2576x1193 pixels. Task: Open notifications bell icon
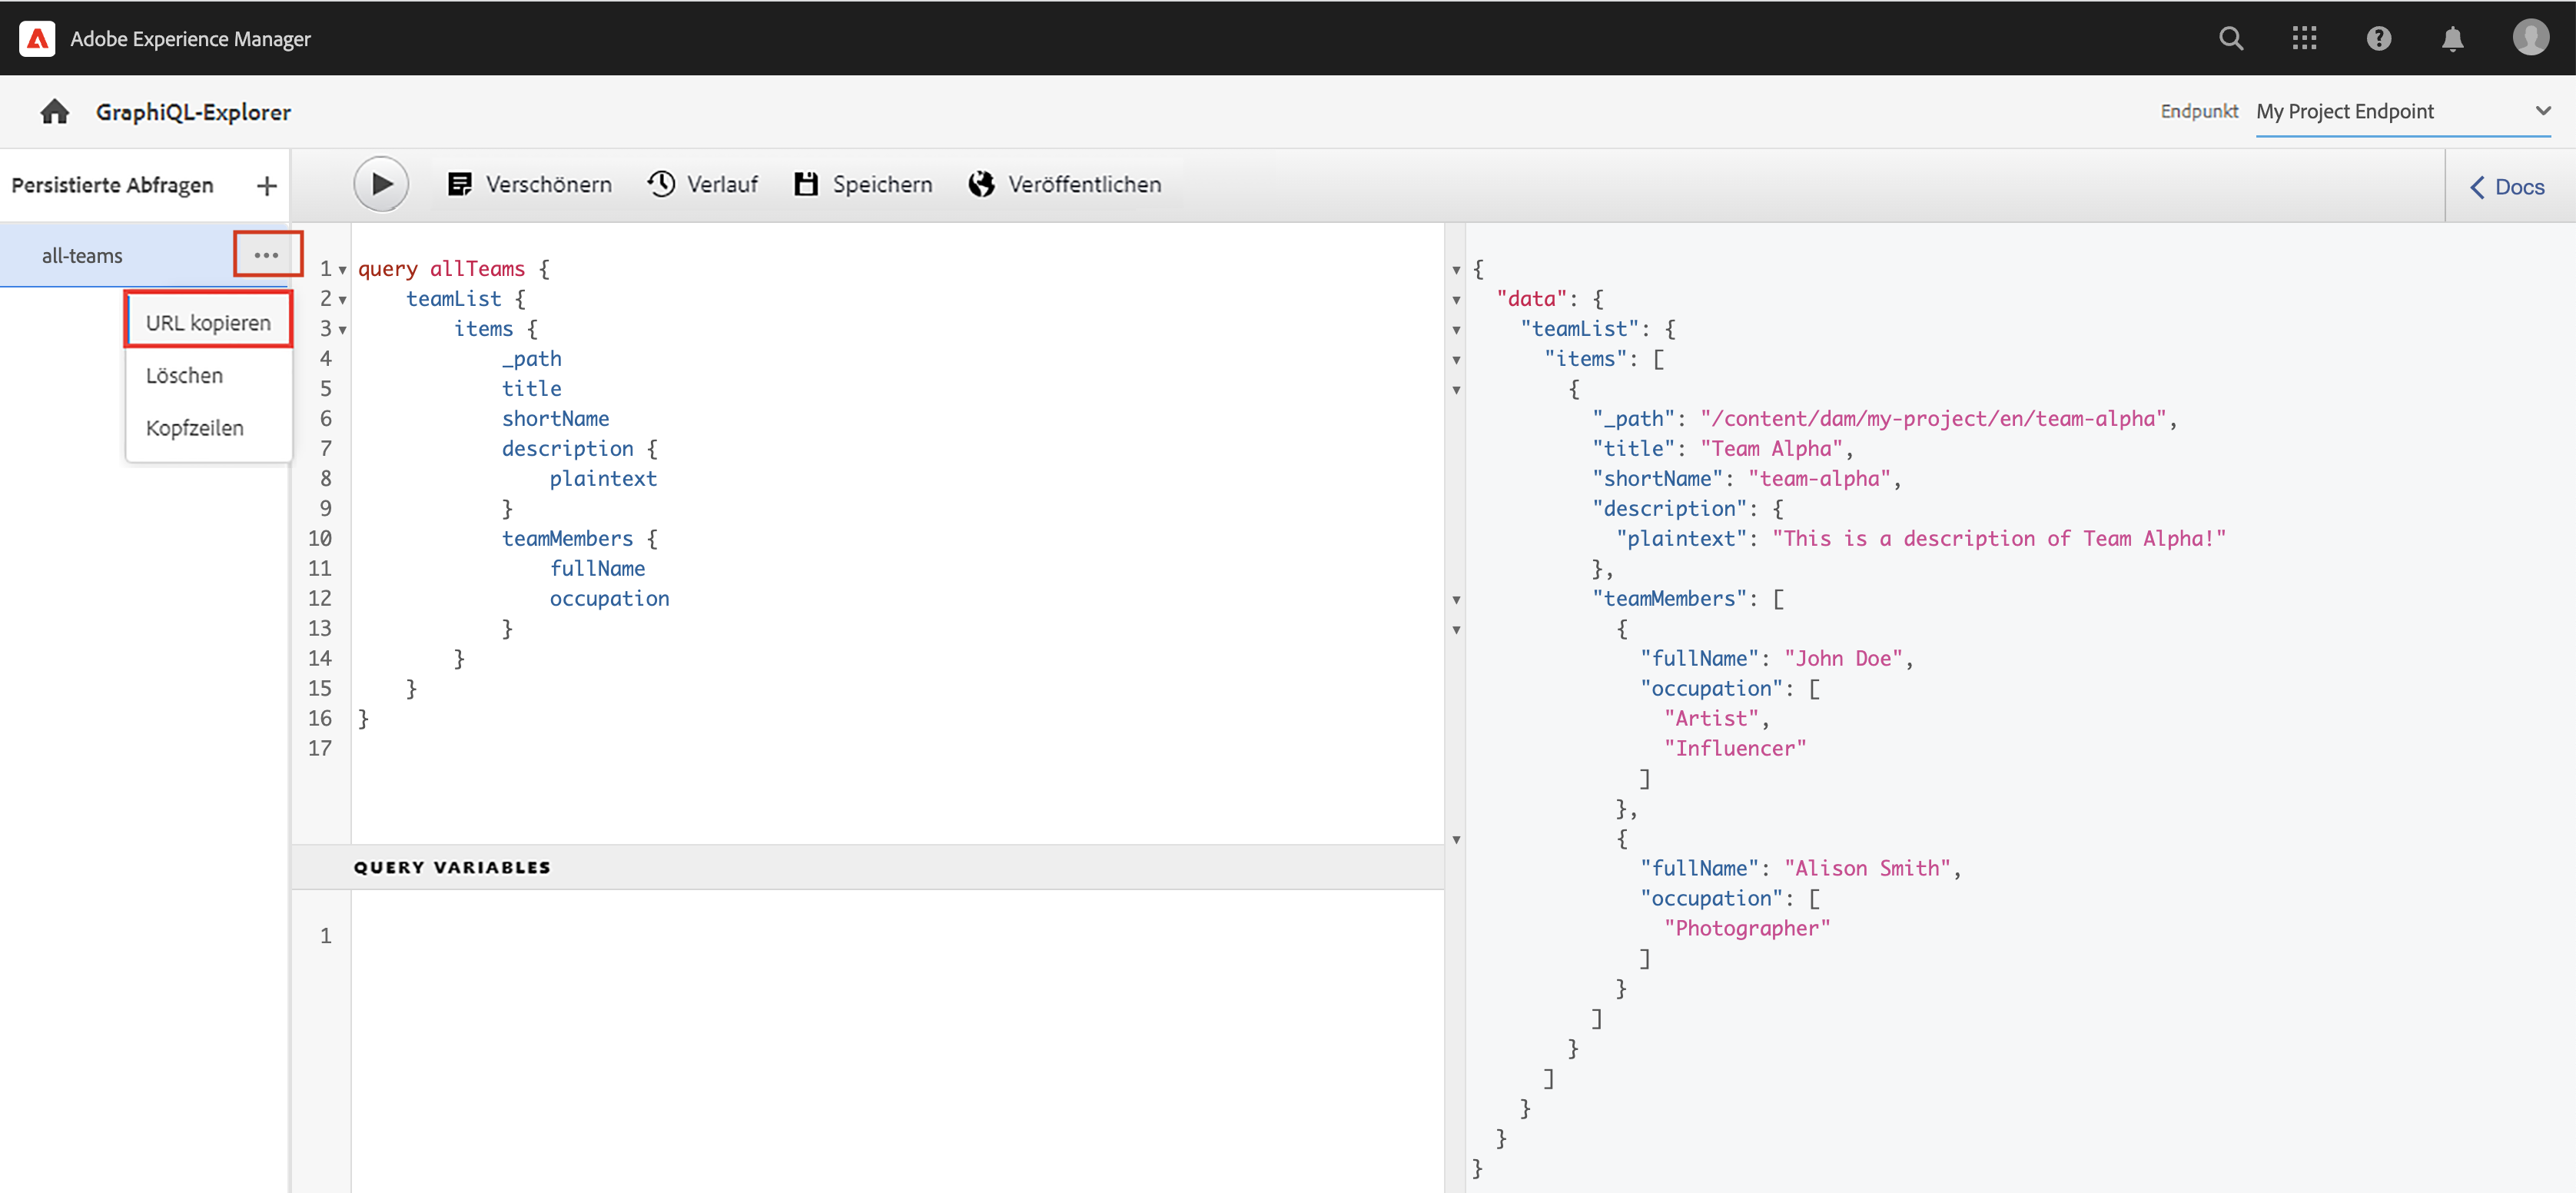click(x=2452, y=38)
